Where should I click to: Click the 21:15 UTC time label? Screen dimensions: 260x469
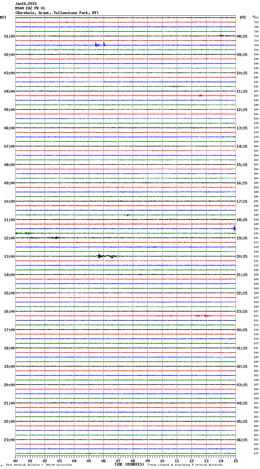(x=242, y=275)
